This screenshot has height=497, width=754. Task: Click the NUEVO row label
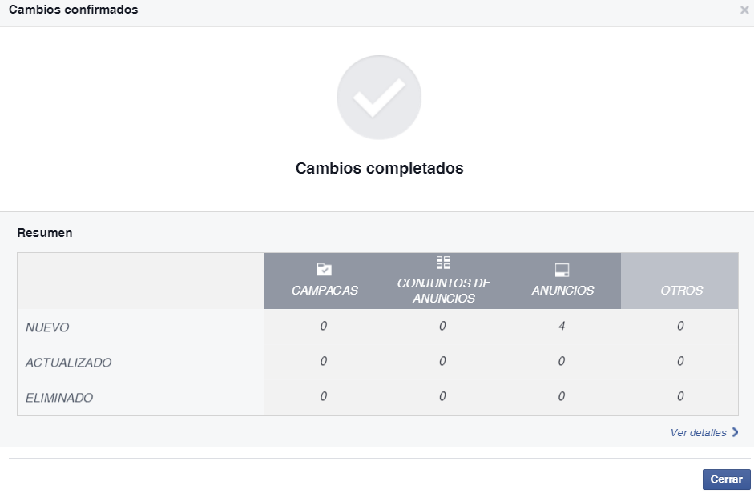pyautogui.click(x=47, y=327)
